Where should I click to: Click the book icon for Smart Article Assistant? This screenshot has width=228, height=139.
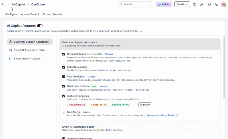tap(11, 58)
